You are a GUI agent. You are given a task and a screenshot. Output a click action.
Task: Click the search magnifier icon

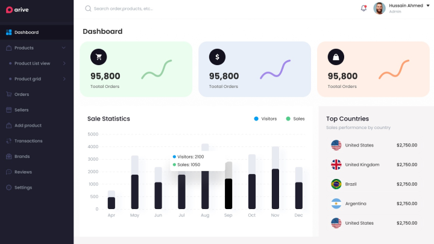(88, 9)
